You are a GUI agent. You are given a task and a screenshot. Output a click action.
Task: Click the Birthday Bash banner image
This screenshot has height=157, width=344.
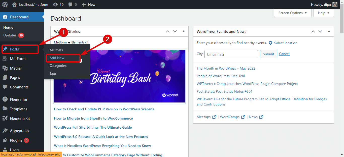tap(119, 77)
